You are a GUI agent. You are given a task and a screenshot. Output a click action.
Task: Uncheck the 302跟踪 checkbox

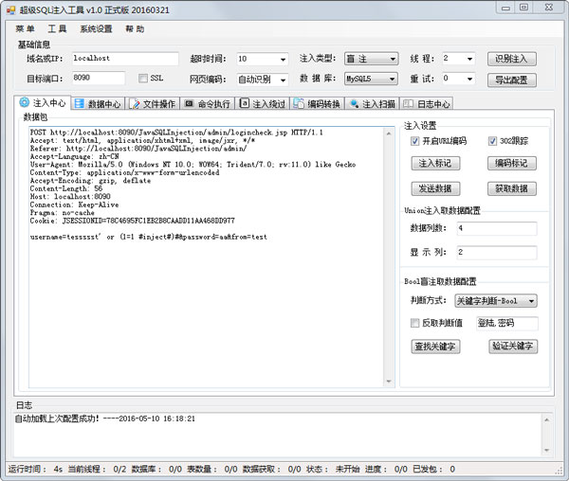pyautogui.click(x=494, y=141)
